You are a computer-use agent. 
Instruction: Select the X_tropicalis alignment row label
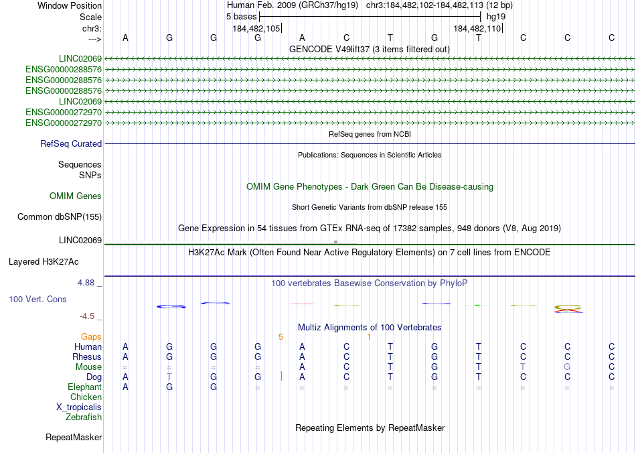79,407
